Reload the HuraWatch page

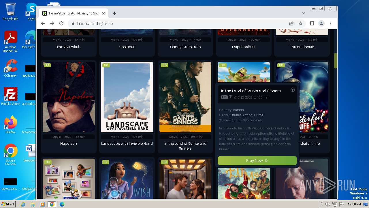point(61,23)
